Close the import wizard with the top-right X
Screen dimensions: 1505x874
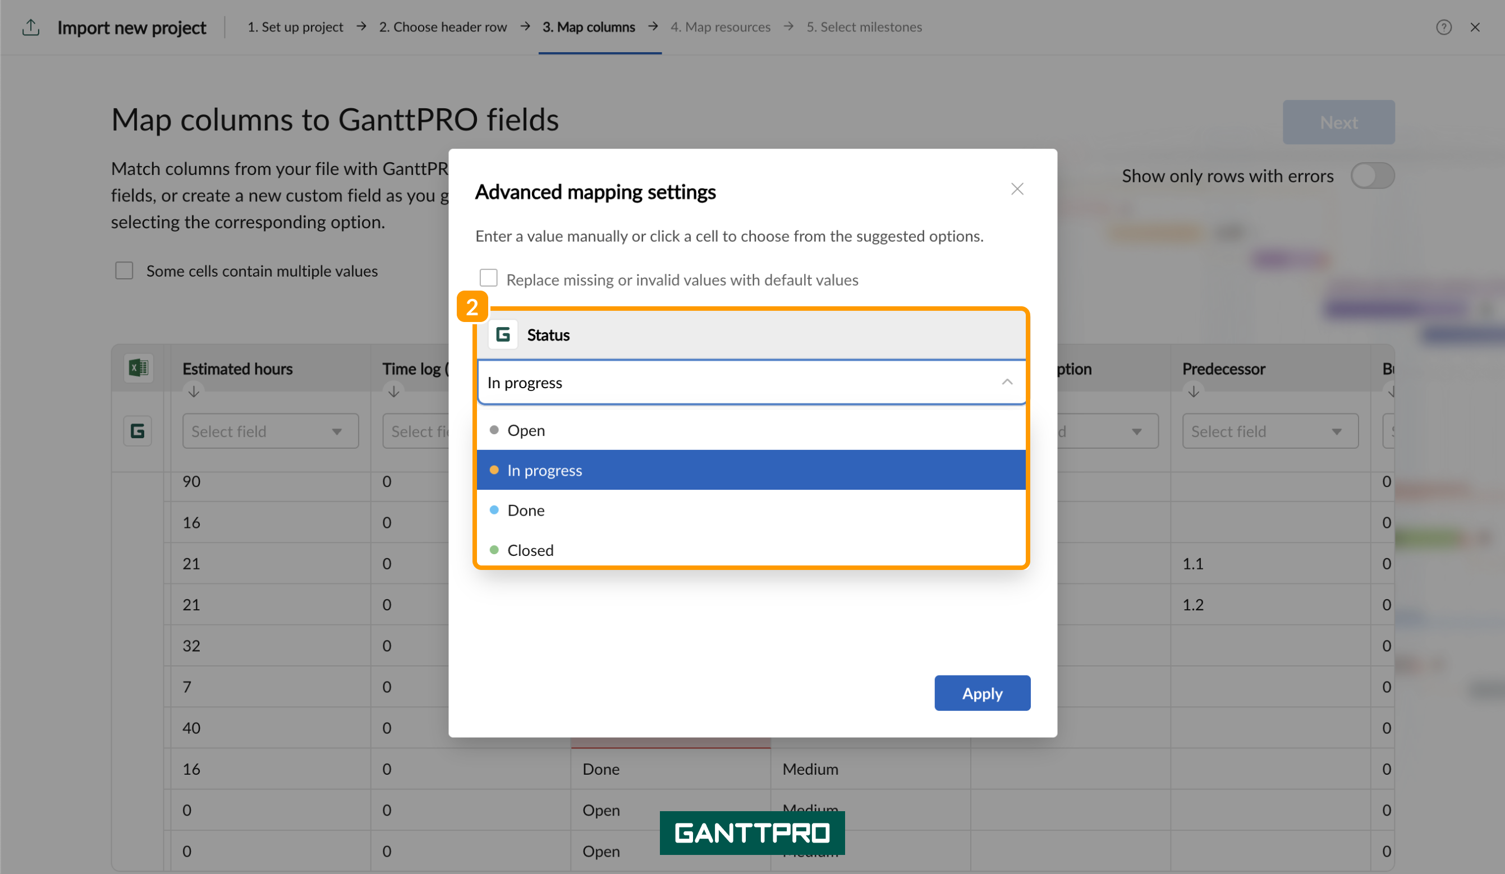(x=1475, y=27)
